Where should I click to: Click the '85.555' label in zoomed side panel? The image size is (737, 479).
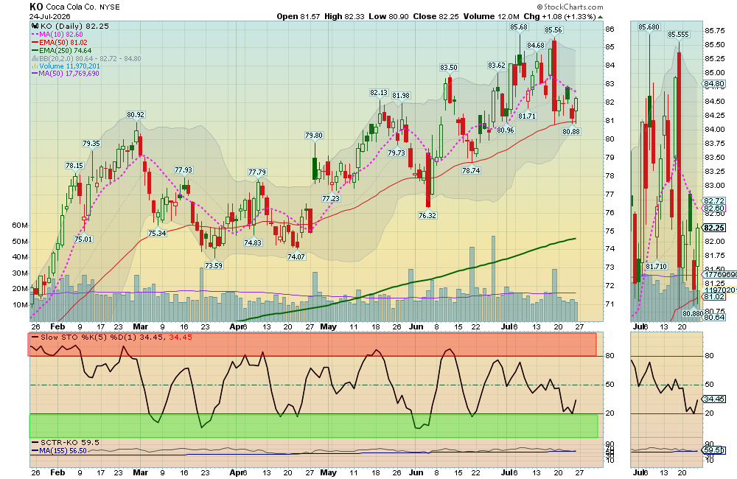(678, 35)
